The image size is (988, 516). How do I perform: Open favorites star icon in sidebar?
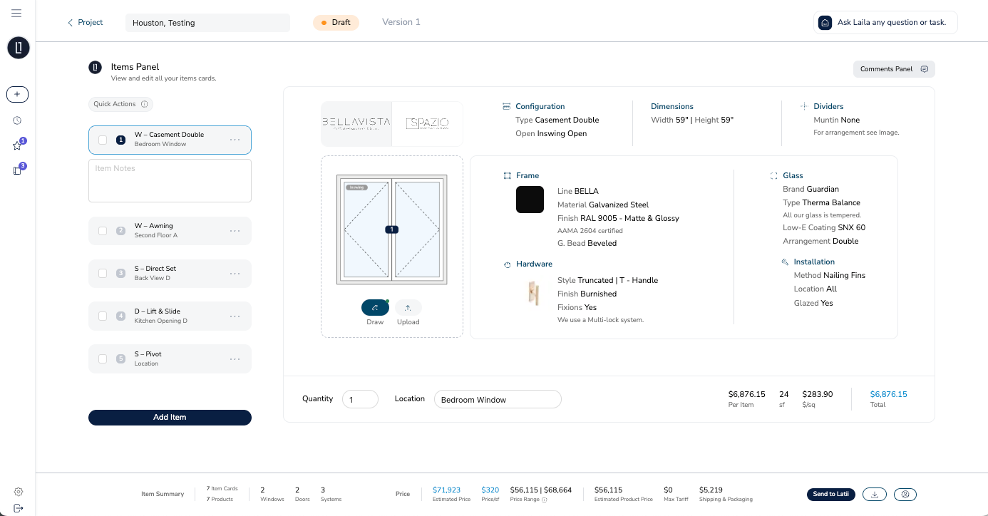coord(18,145)
